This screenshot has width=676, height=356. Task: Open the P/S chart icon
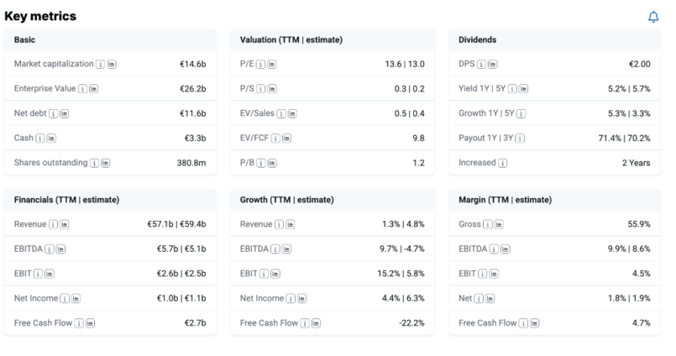(x=271, y=89)
